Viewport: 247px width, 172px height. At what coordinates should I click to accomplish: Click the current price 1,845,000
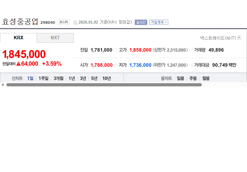tap(24, 54)
